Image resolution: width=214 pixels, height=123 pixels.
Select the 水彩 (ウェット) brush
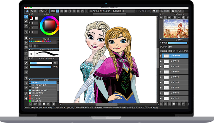43,90
